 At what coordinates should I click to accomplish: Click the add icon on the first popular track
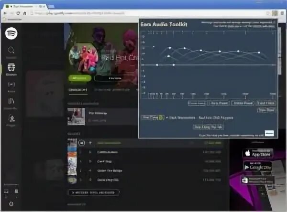(90, 143)
